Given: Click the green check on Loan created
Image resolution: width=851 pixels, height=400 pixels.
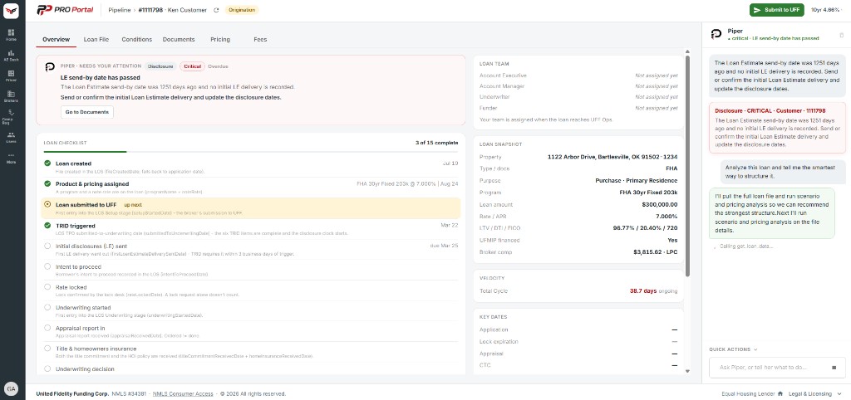Looking at the screenshot, I should (47, 163).
